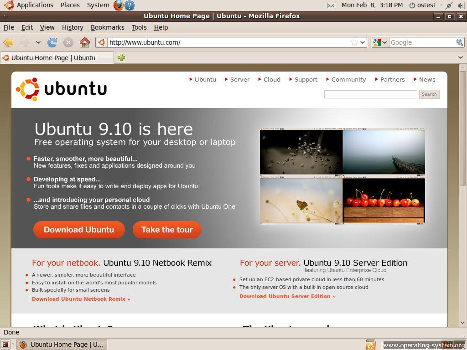
Task: Click the Ubuntu logo next to Applications
Action: coord(9,5)
